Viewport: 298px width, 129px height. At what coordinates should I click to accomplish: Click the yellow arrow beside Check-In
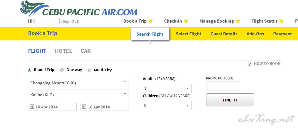pos(186,21)
